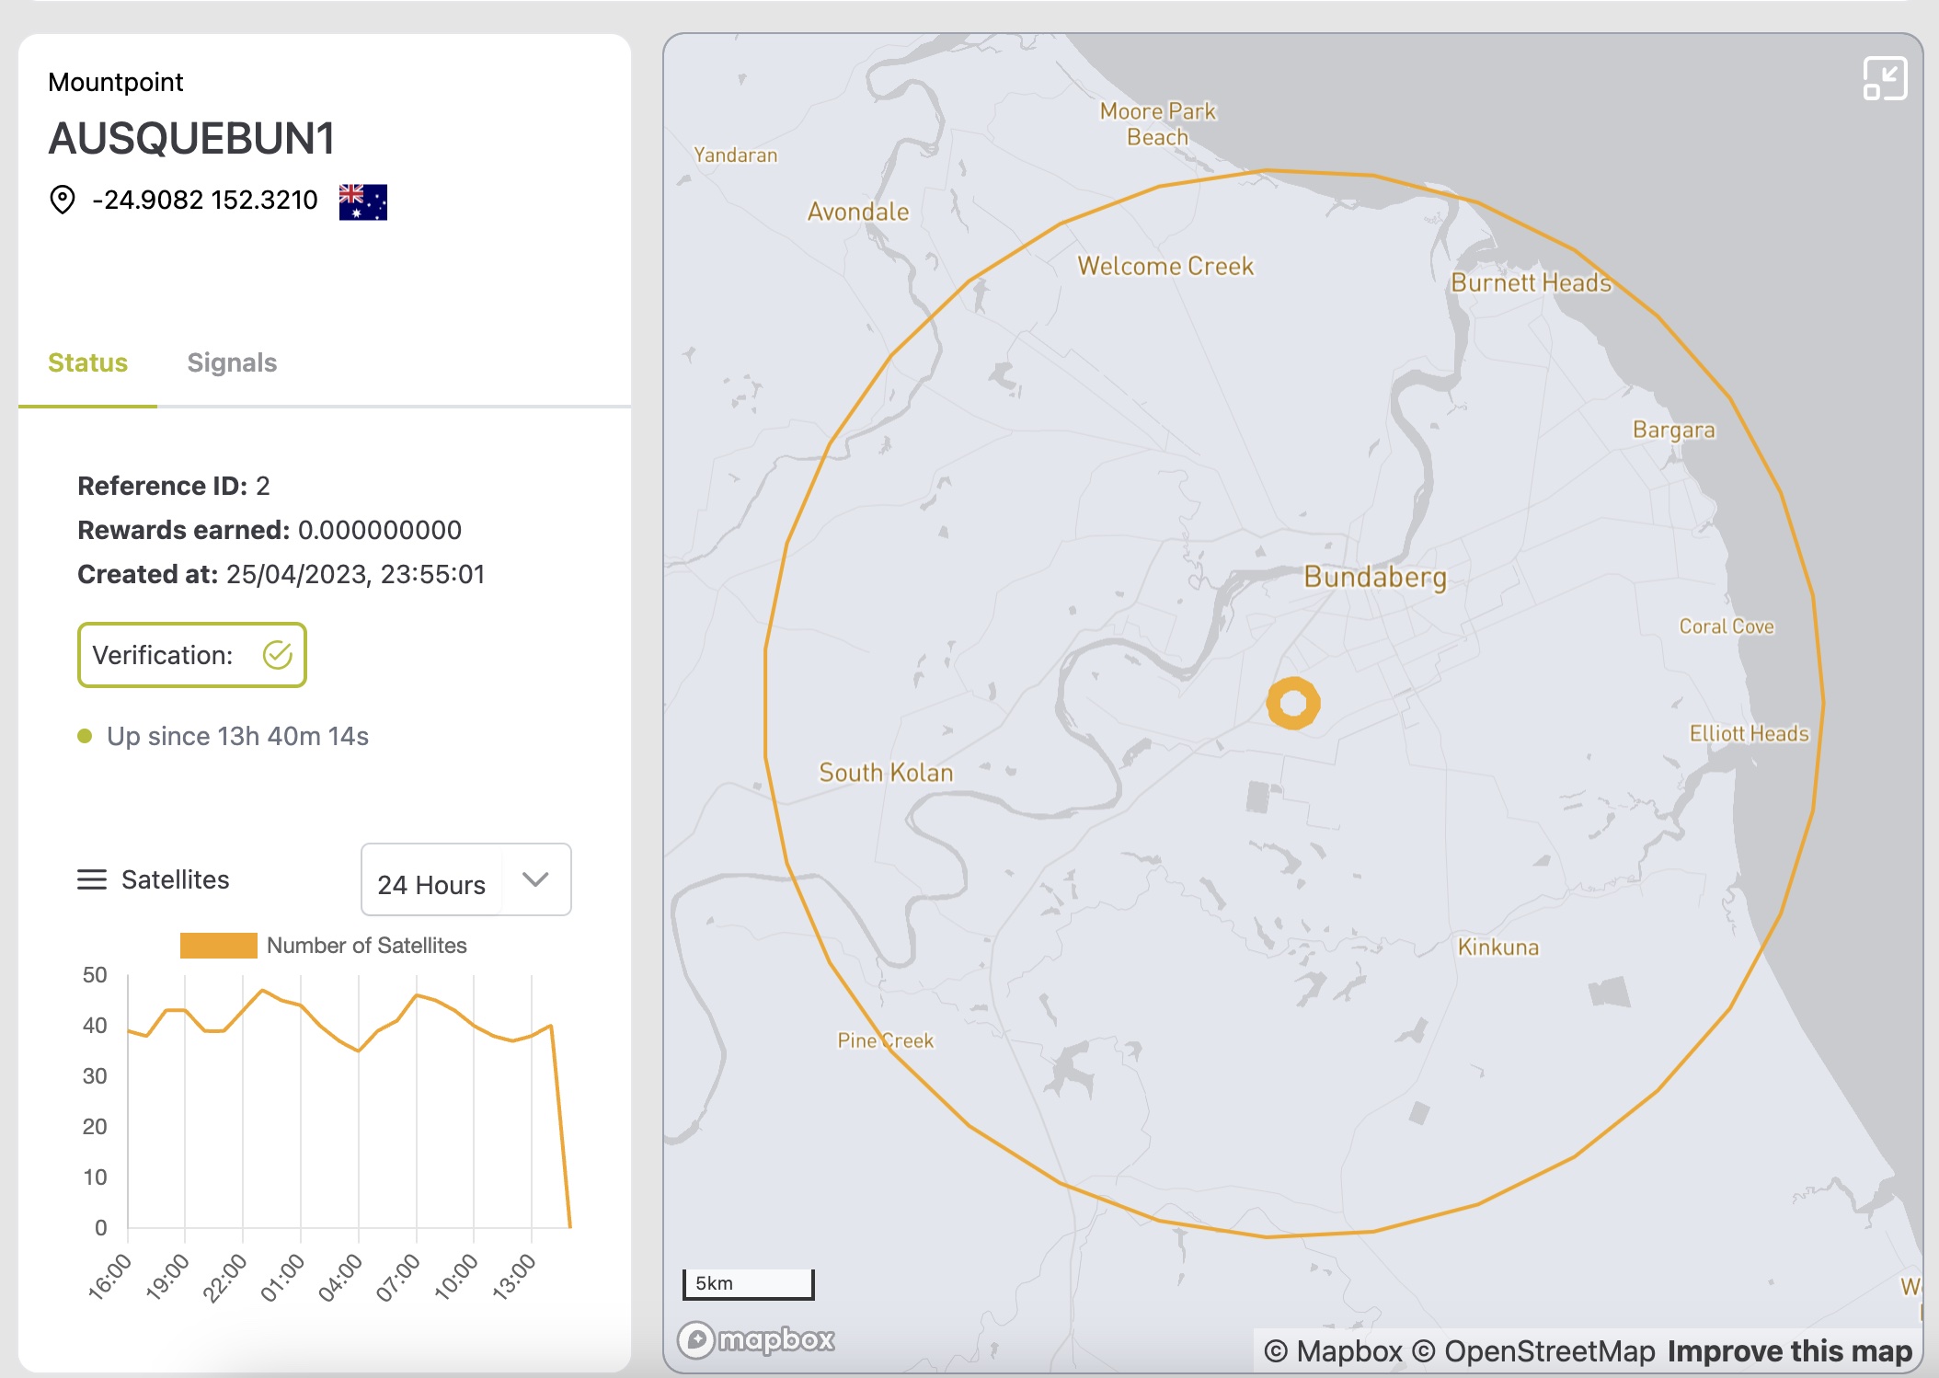Click the Moore Park Beach map label
Image resolution: width=1939 pixels, height=1378 pixels.
(x=1157, y=124)
